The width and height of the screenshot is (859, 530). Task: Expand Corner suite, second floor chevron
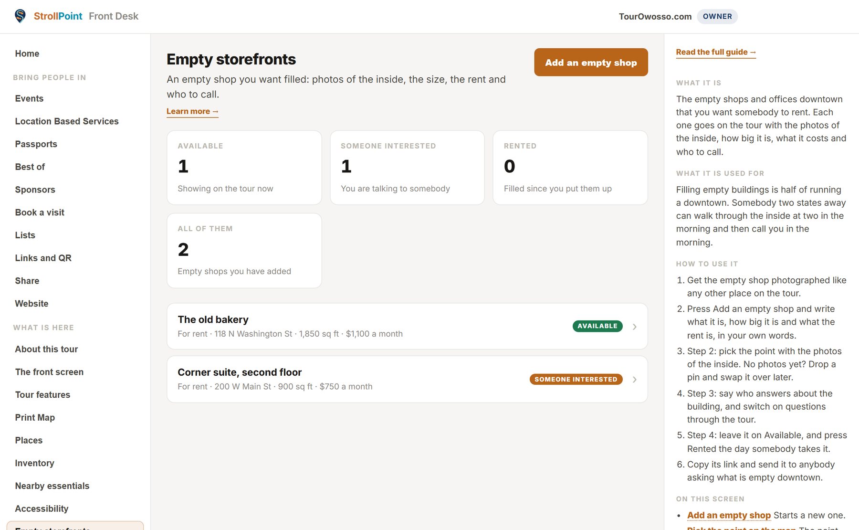point(634,380)
